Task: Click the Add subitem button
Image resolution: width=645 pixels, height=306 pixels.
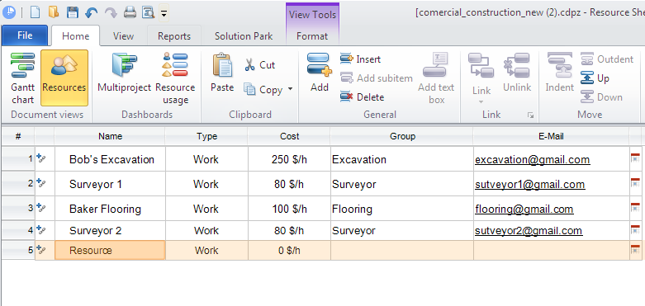Action: [377, 78]
